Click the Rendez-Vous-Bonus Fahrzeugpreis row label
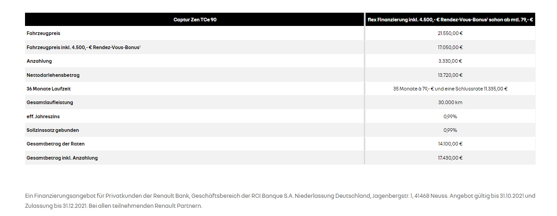557x216 pixels. click(84, 47)
